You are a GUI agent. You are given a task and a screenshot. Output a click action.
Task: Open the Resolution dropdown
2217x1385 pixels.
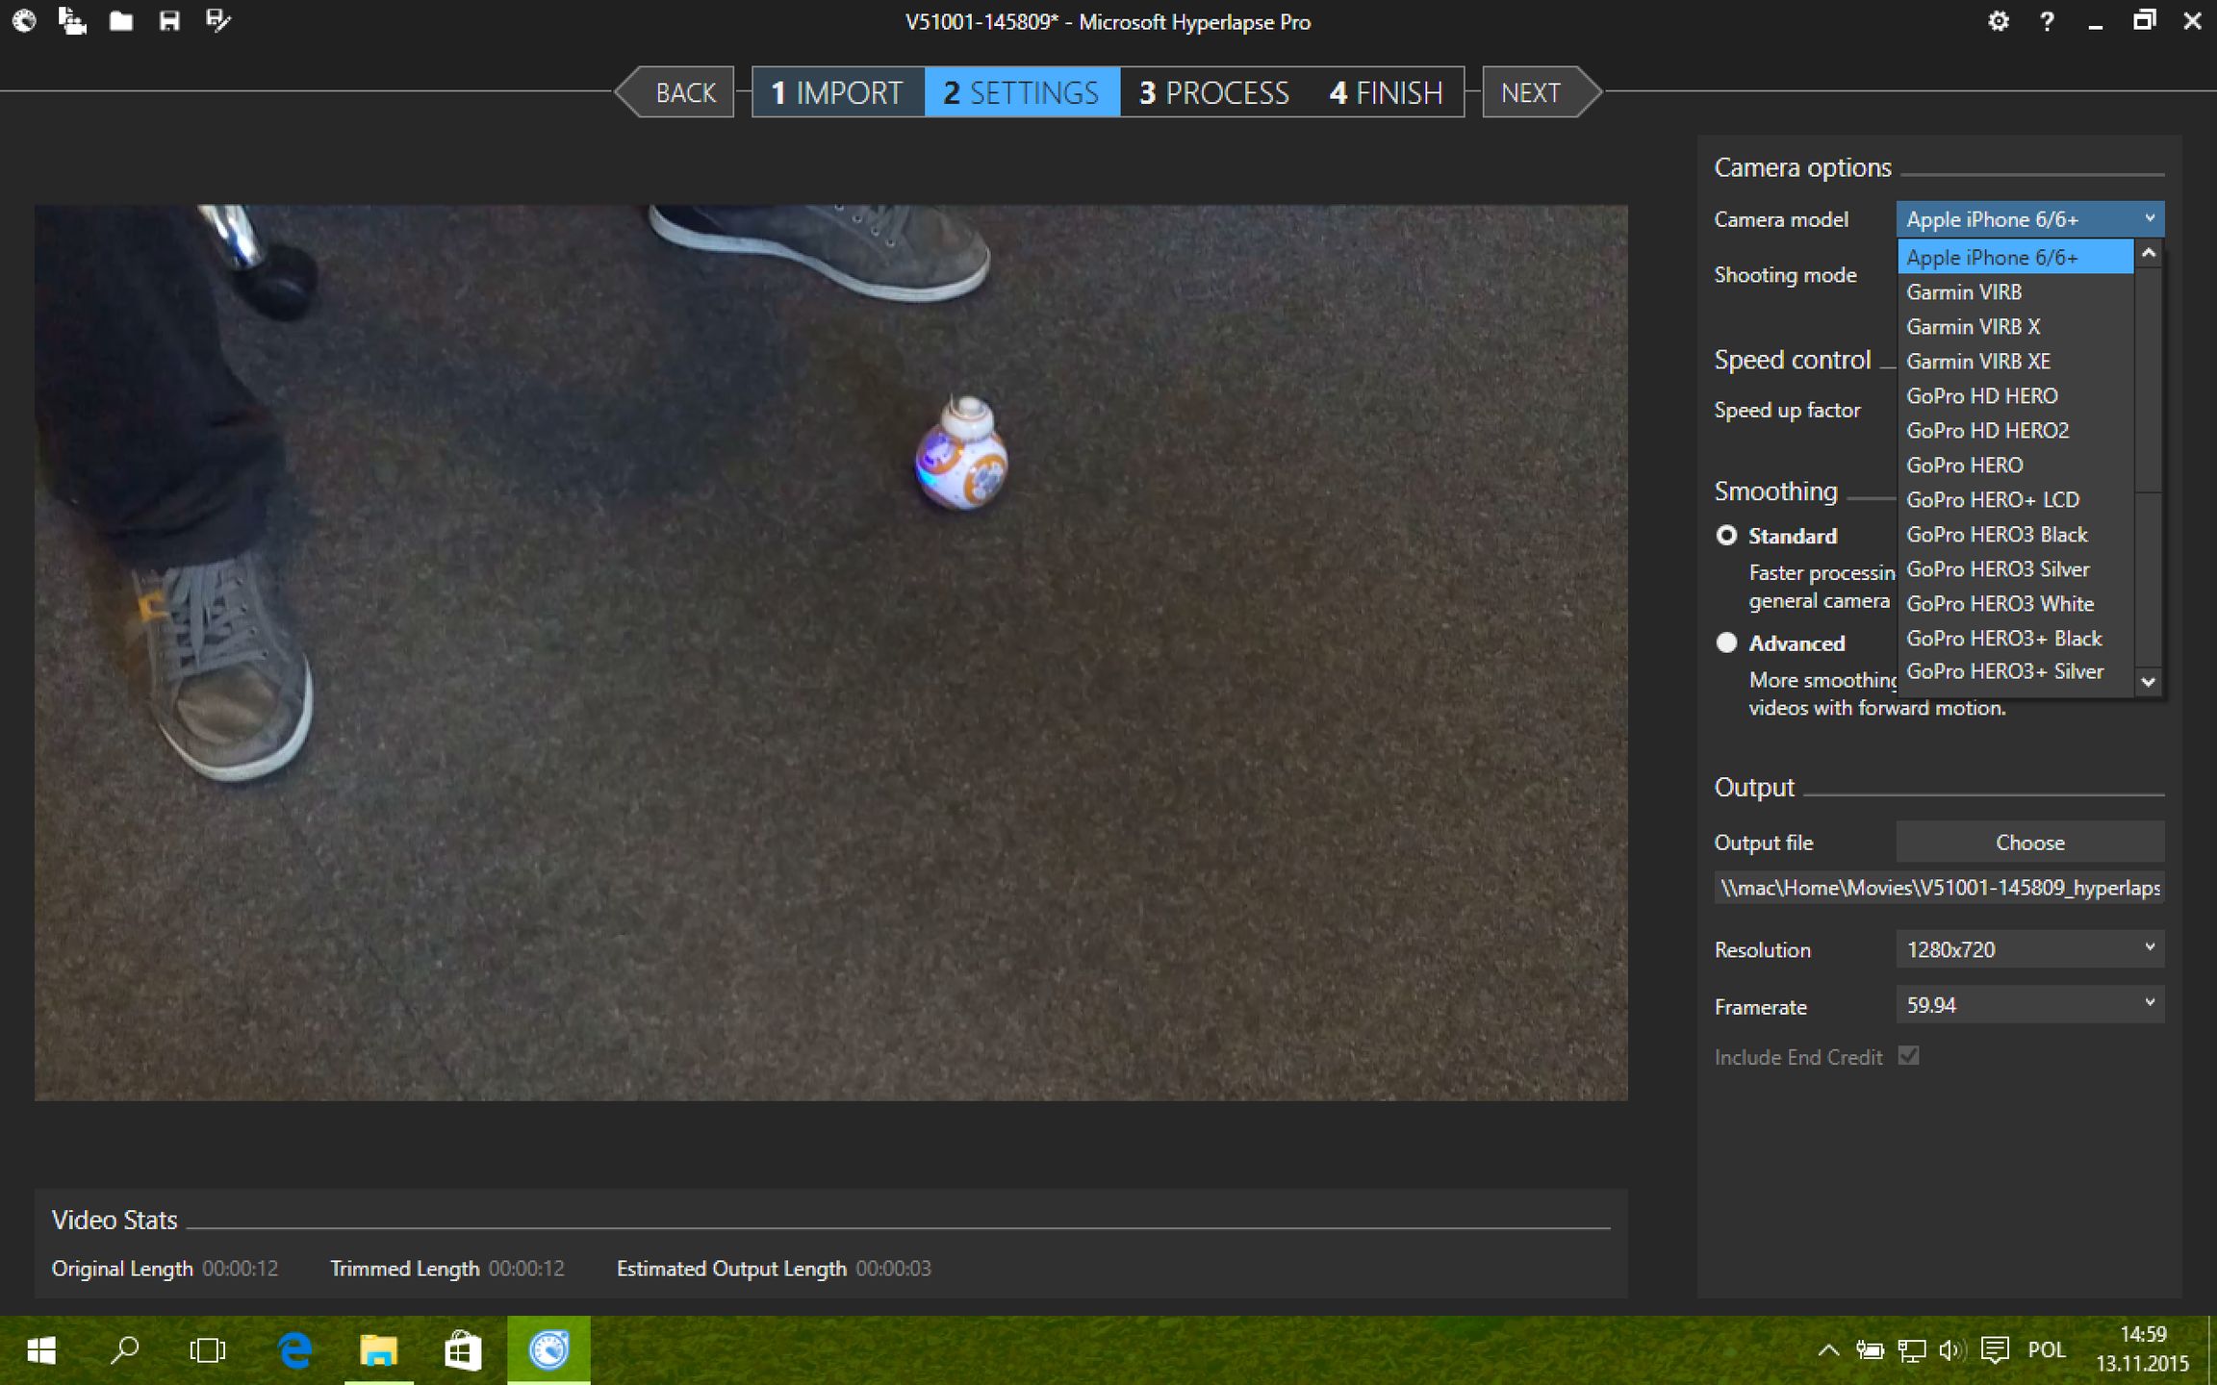[x=2029, y=949]
